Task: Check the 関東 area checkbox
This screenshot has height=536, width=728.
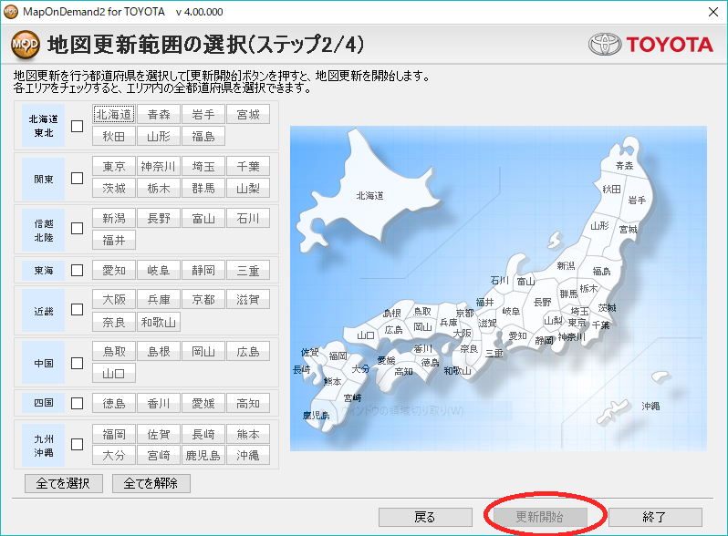Action: [77, 178]
